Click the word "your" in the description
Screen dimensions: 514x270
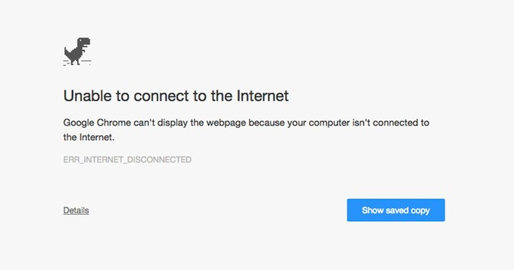pyautogui.click(x=296, y=124)
